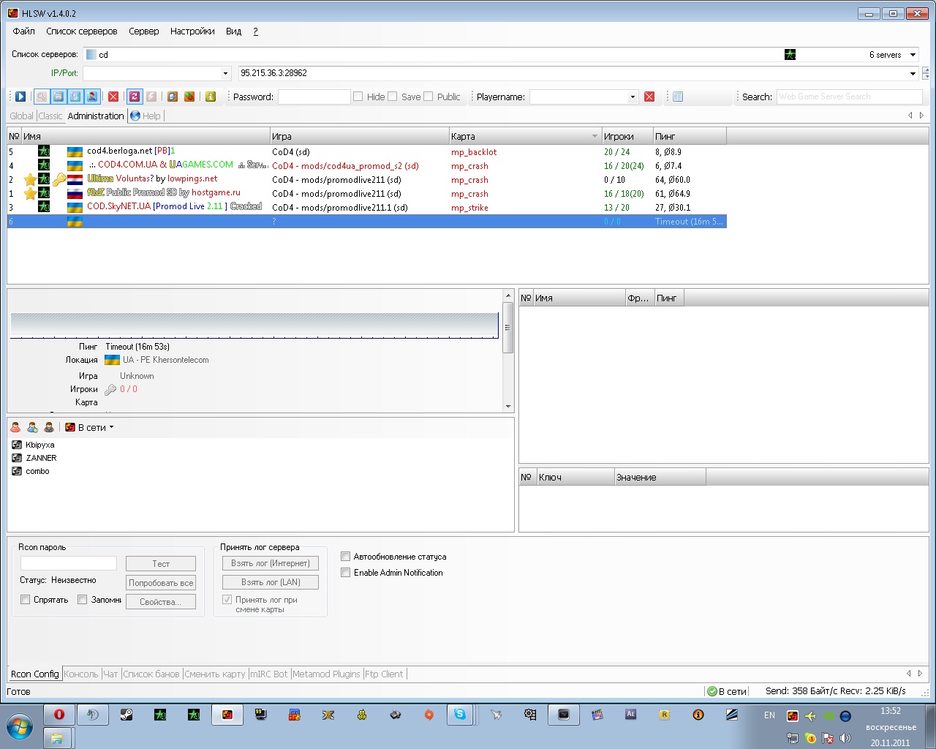Click the single orange buddy icon
This screenshot has width=936, height=749.
tap(15, 427)
